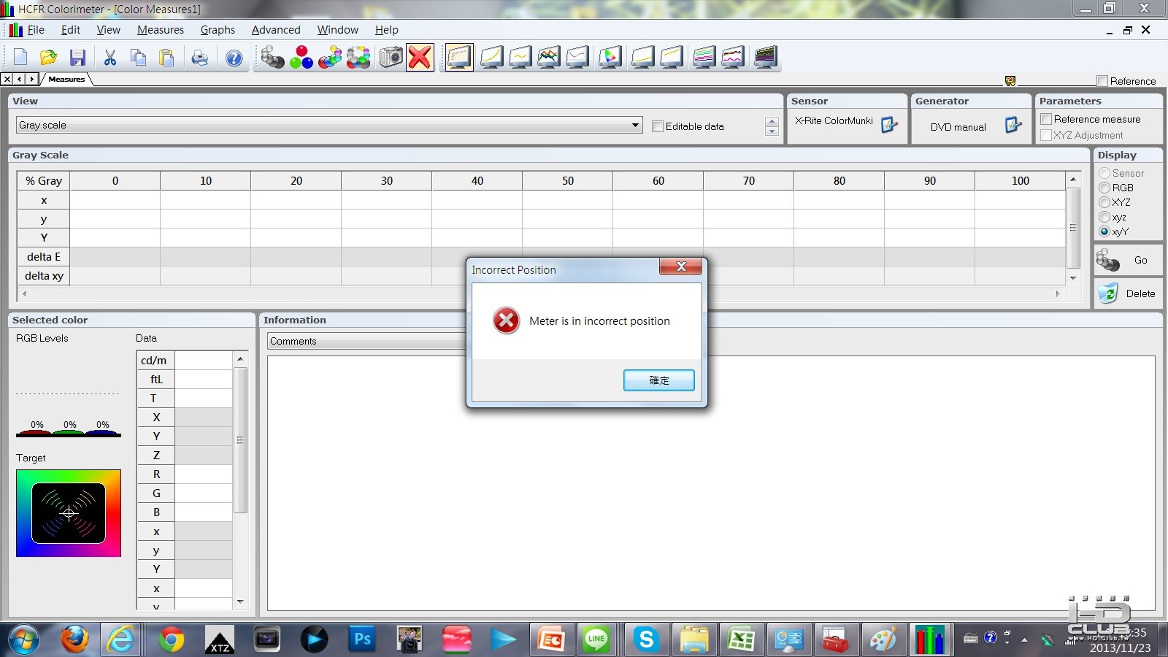Select the Measures document tab

pyautogui.click(x=66, y=79)
